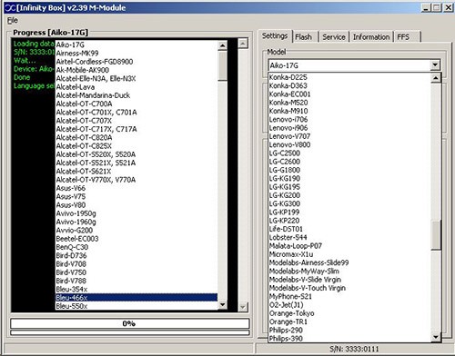Select highlighted Bleu-466x entry

(136, 298)
